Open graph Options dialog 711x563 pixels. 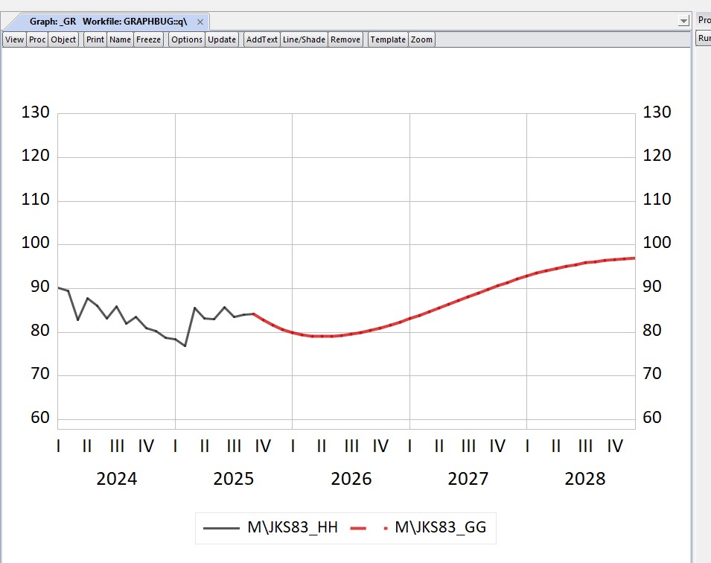point(186,39)
